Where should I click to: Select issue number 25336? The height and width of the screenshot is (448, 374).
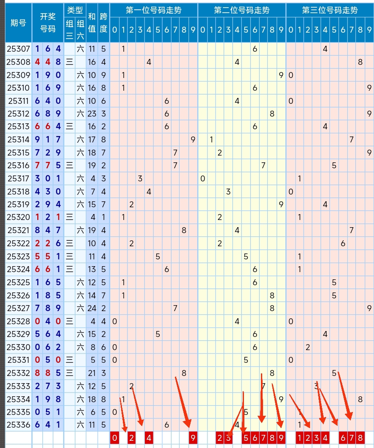coord(19,425)
